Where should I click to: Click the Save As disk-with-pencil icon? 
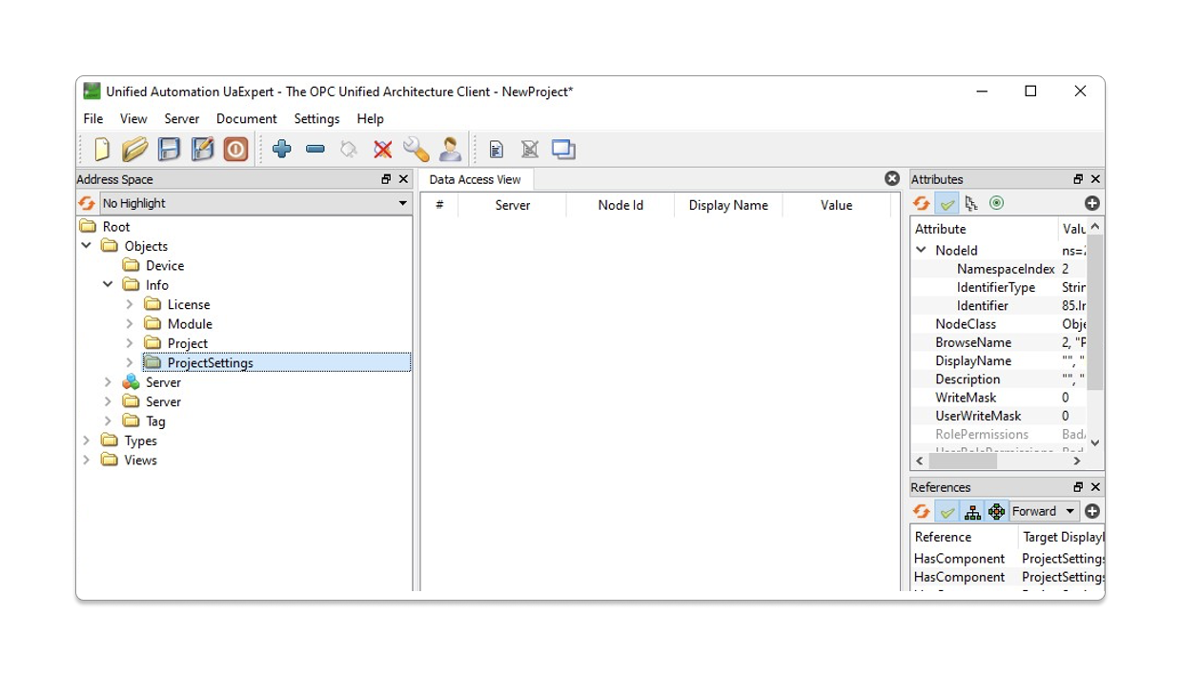pyautogui.click(x=202, y=149)
